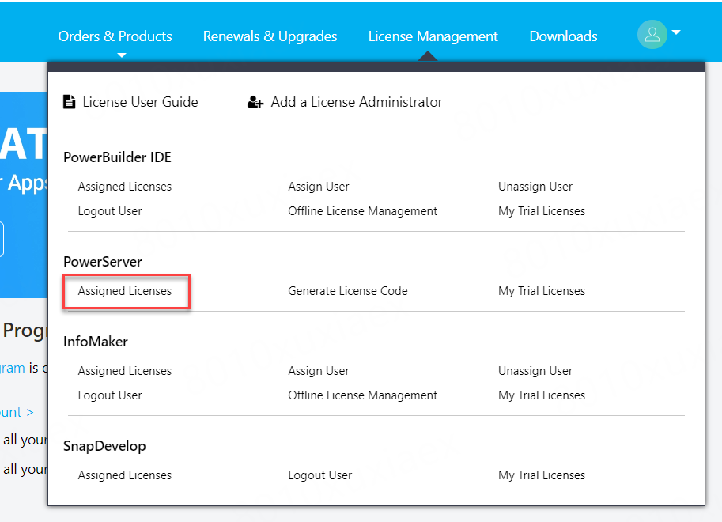Open PowerBuilder IDE Offline License Management

click(x=362, y=211)
